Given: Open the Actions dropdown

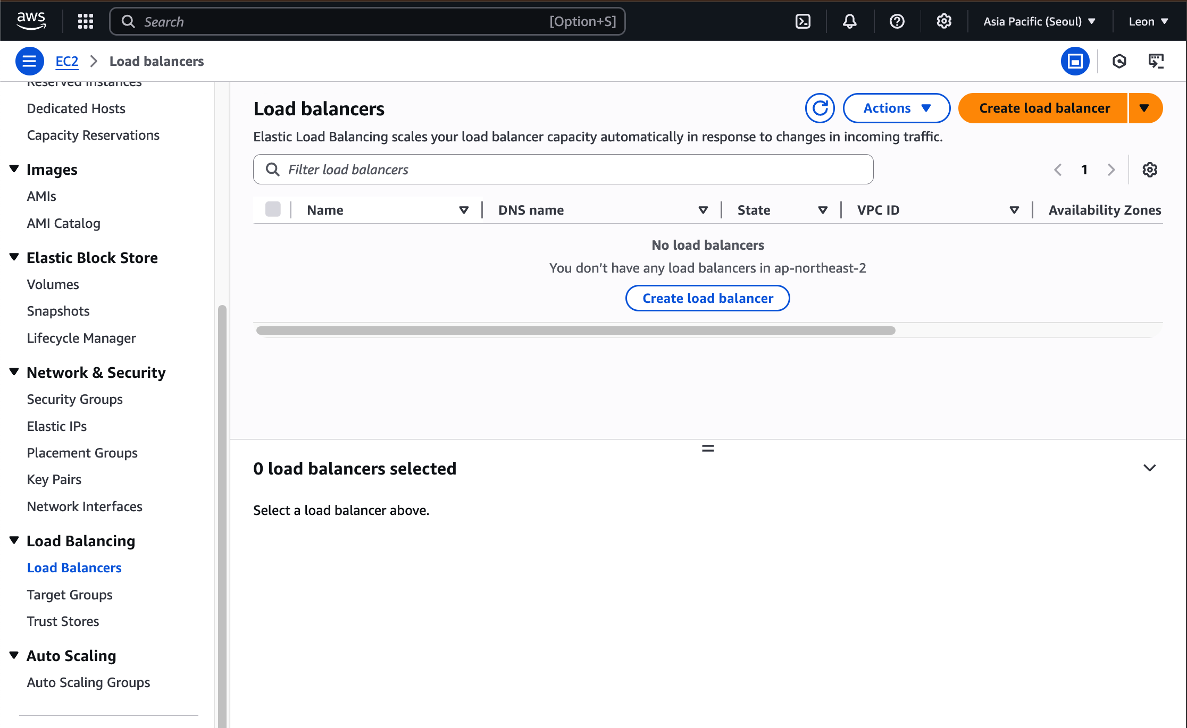Looking at the screenshot, I should (897, 108).
